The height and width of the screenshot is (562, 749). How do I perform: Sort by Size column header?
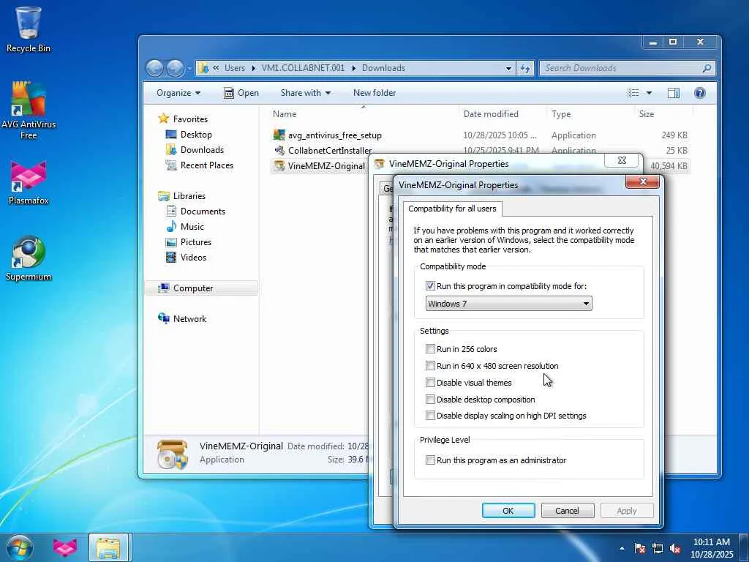click(x=647, y=113)
